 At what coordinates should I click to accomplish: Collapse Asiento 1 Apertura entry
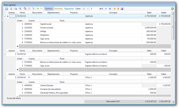(5, 16)
